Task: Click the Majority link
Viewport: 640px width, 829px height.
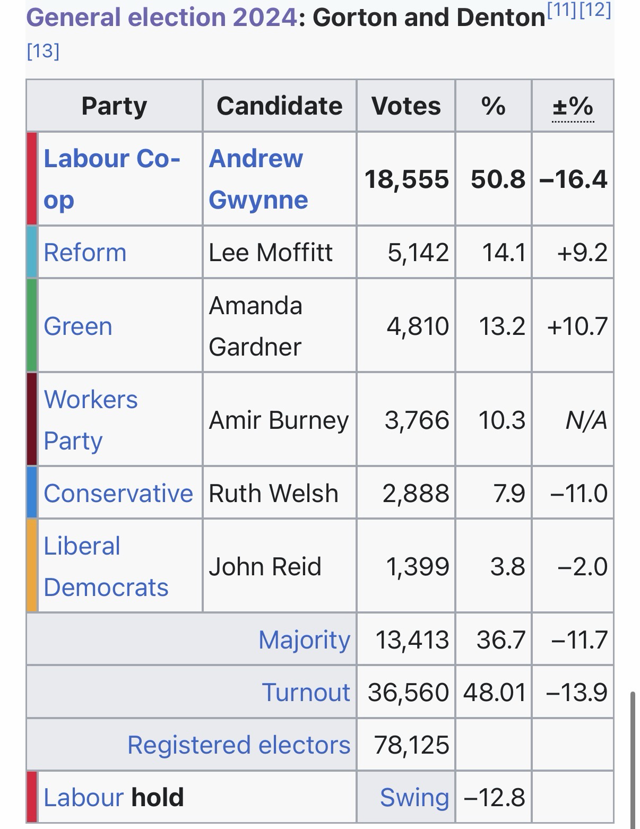Action: (304, 640)
